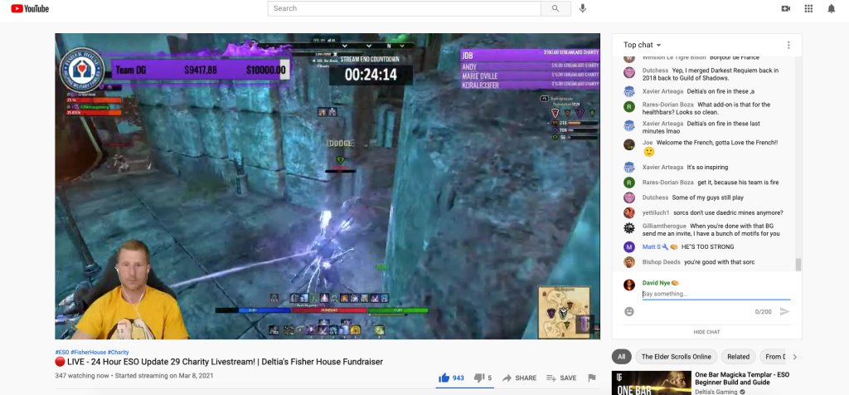The height and width of the screenshot is (395, 849).
Task: Click the Say something chat input
Action: [x=716, y=294]
